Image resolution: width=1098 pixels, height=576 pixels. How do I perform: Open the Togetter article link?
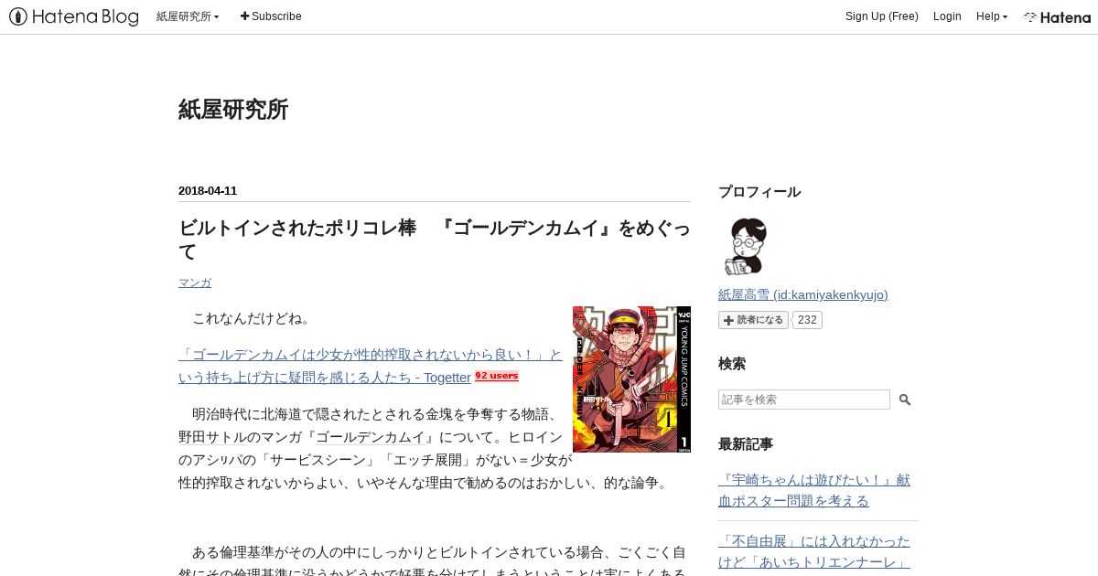(x=370, y=366)
